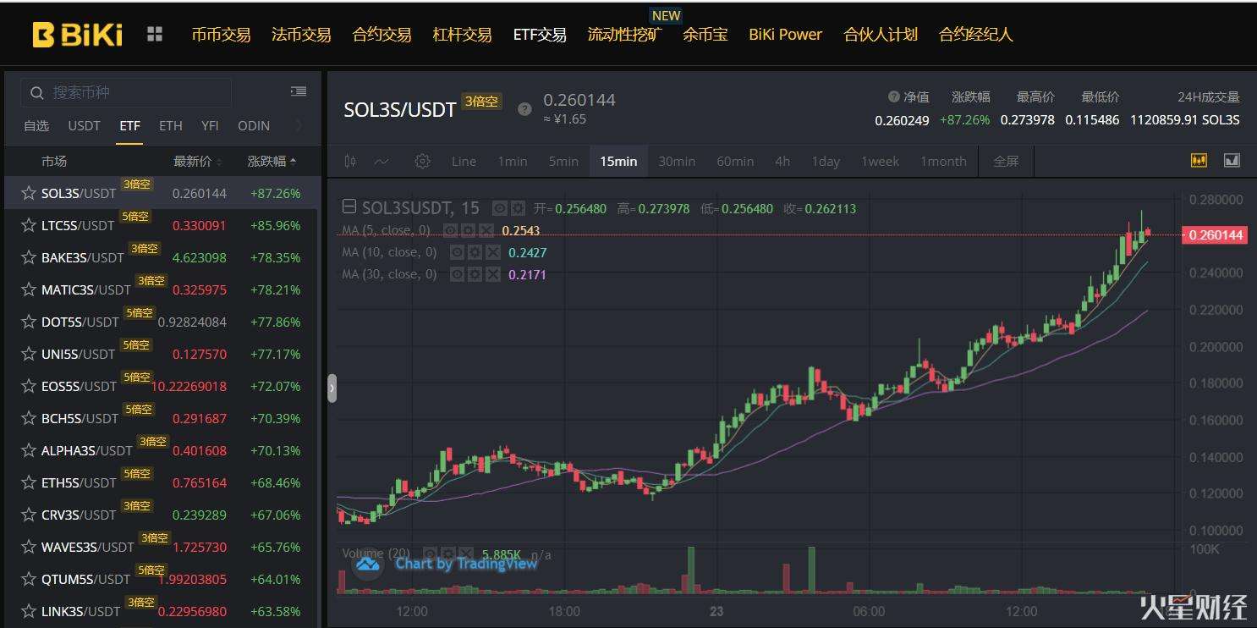Switch to the depth chart view icon
1257x628 pixels.
click(1232, 160)
